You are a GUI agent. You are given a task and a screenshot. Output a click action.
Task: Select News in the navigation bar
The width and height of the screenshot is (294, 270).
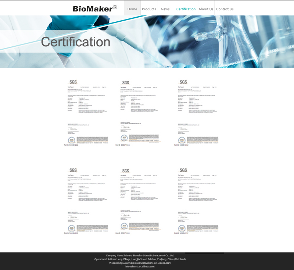[165, 9]
